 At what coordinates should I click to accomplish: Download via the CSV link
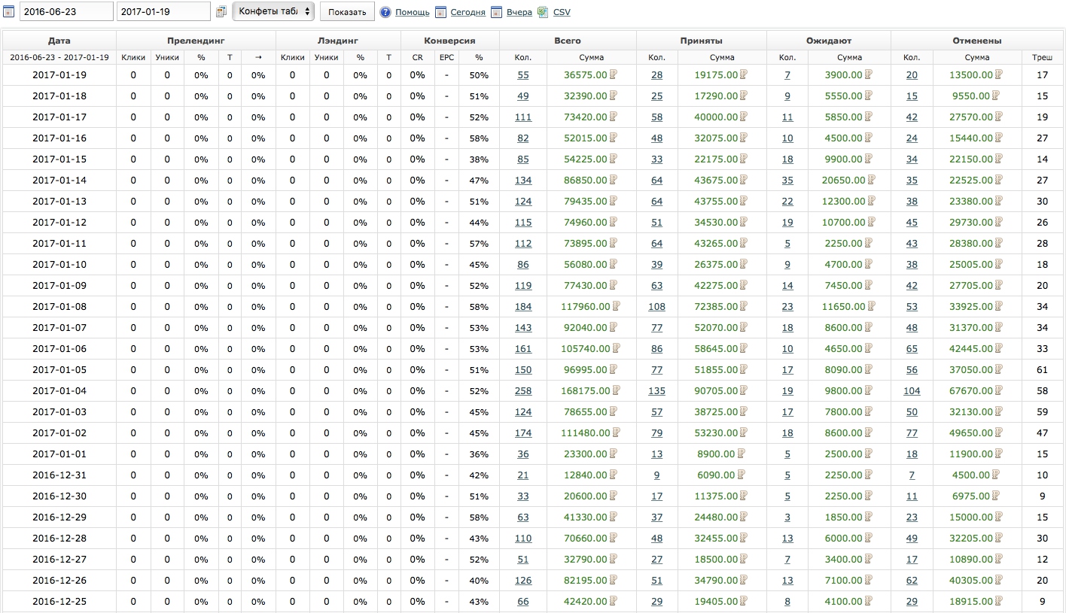pos(562,12)
